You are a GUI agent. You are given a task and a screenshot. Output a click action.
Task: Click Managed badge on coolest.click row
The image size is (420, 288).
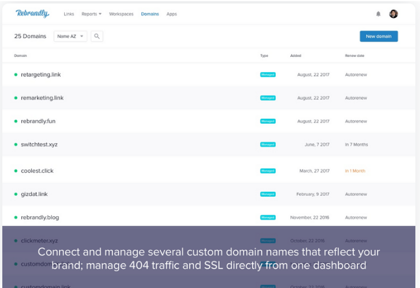pyautogui.click(x=268, y=171)
